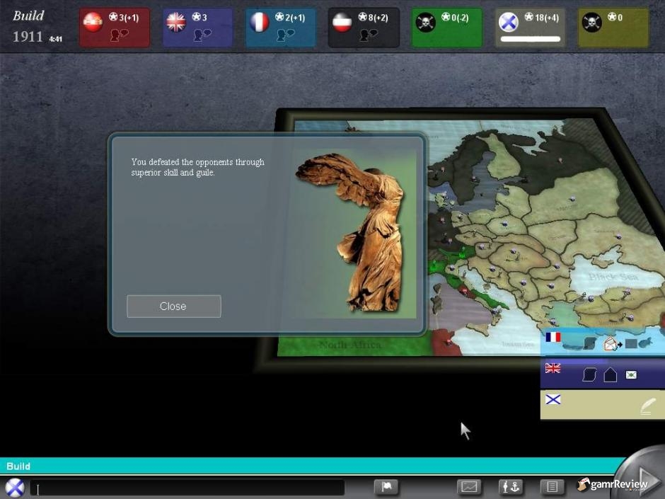Click the territory icon in France message row

point(590,343)
